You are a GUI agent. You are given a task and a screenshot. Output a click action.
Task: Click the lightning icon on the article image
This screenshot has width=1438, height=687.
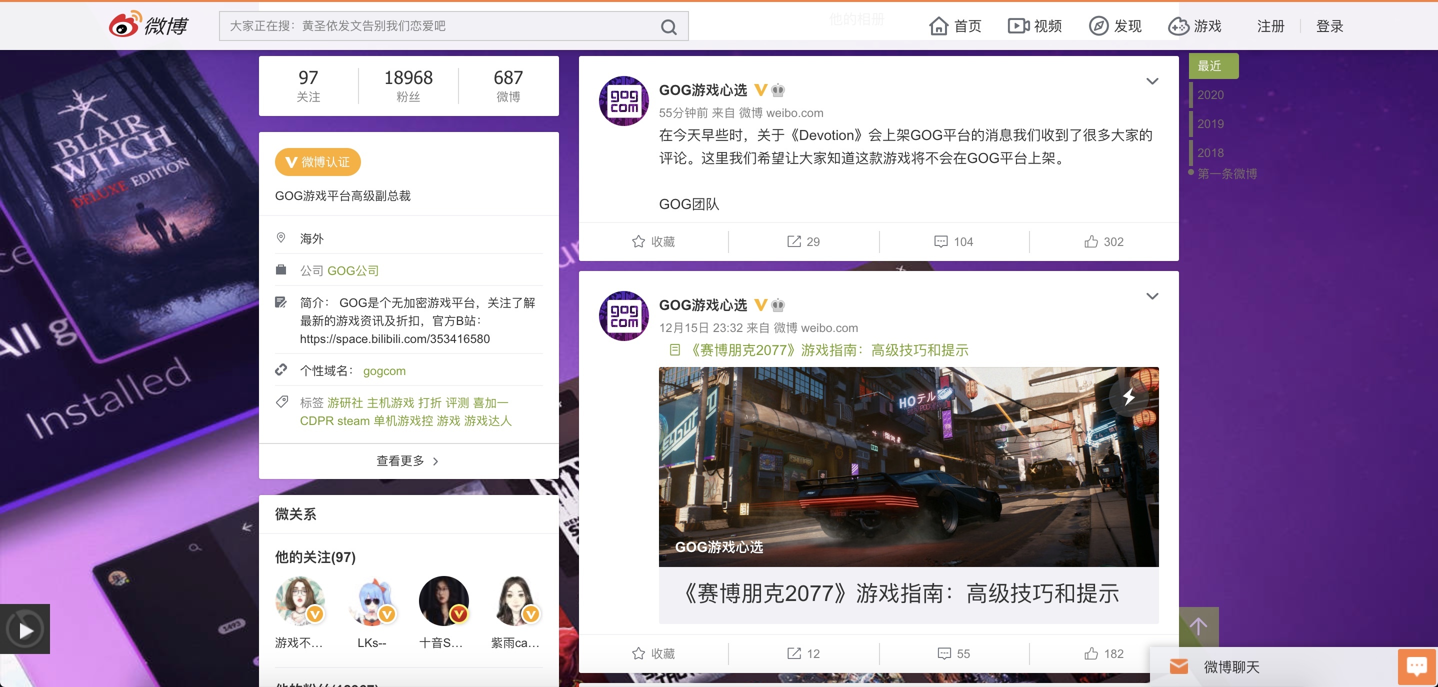click(x=1128, y=397)
